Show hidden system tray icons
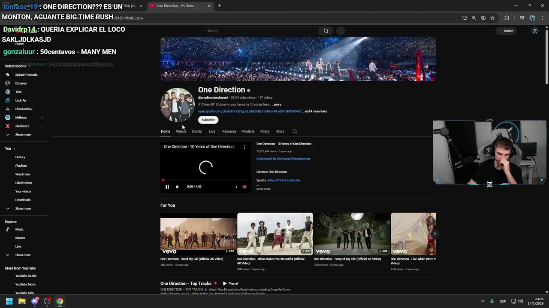The height and width of the screenshot is (308, 549). [x=483, y=301]
